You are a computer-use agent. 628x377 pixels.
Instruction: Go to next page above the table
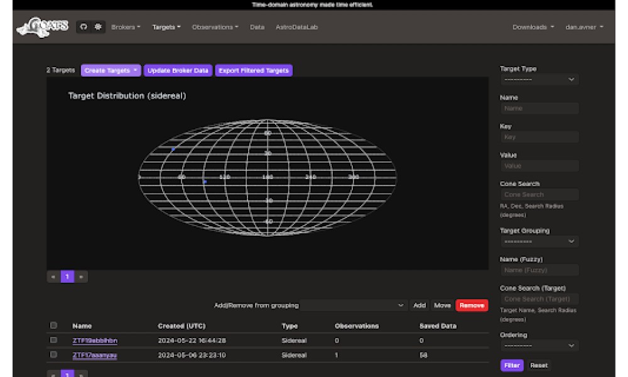81,277
